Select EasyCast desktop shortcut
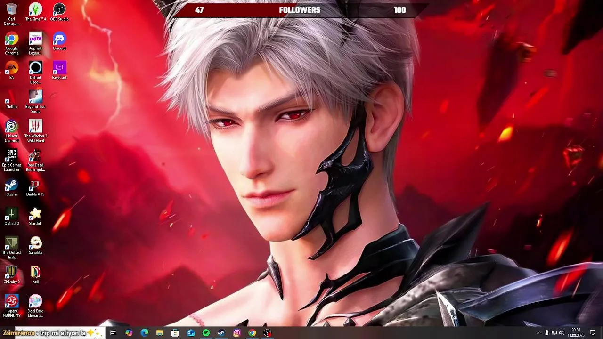The image size is (603, 339). [x=59, y=71]
